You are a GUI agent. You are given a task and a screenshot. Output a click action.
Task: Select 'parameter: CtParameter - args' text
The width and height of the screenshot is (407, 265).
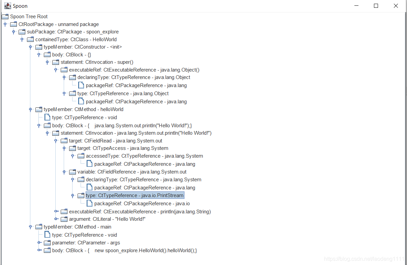86,243
